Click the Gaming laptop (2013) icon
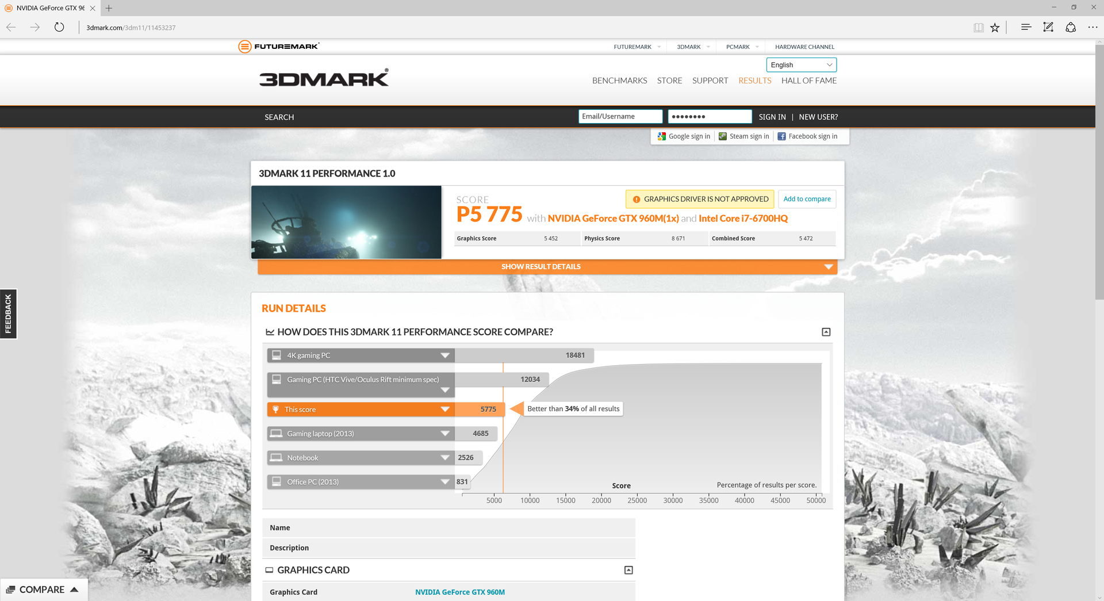 [x=277, y=434]
